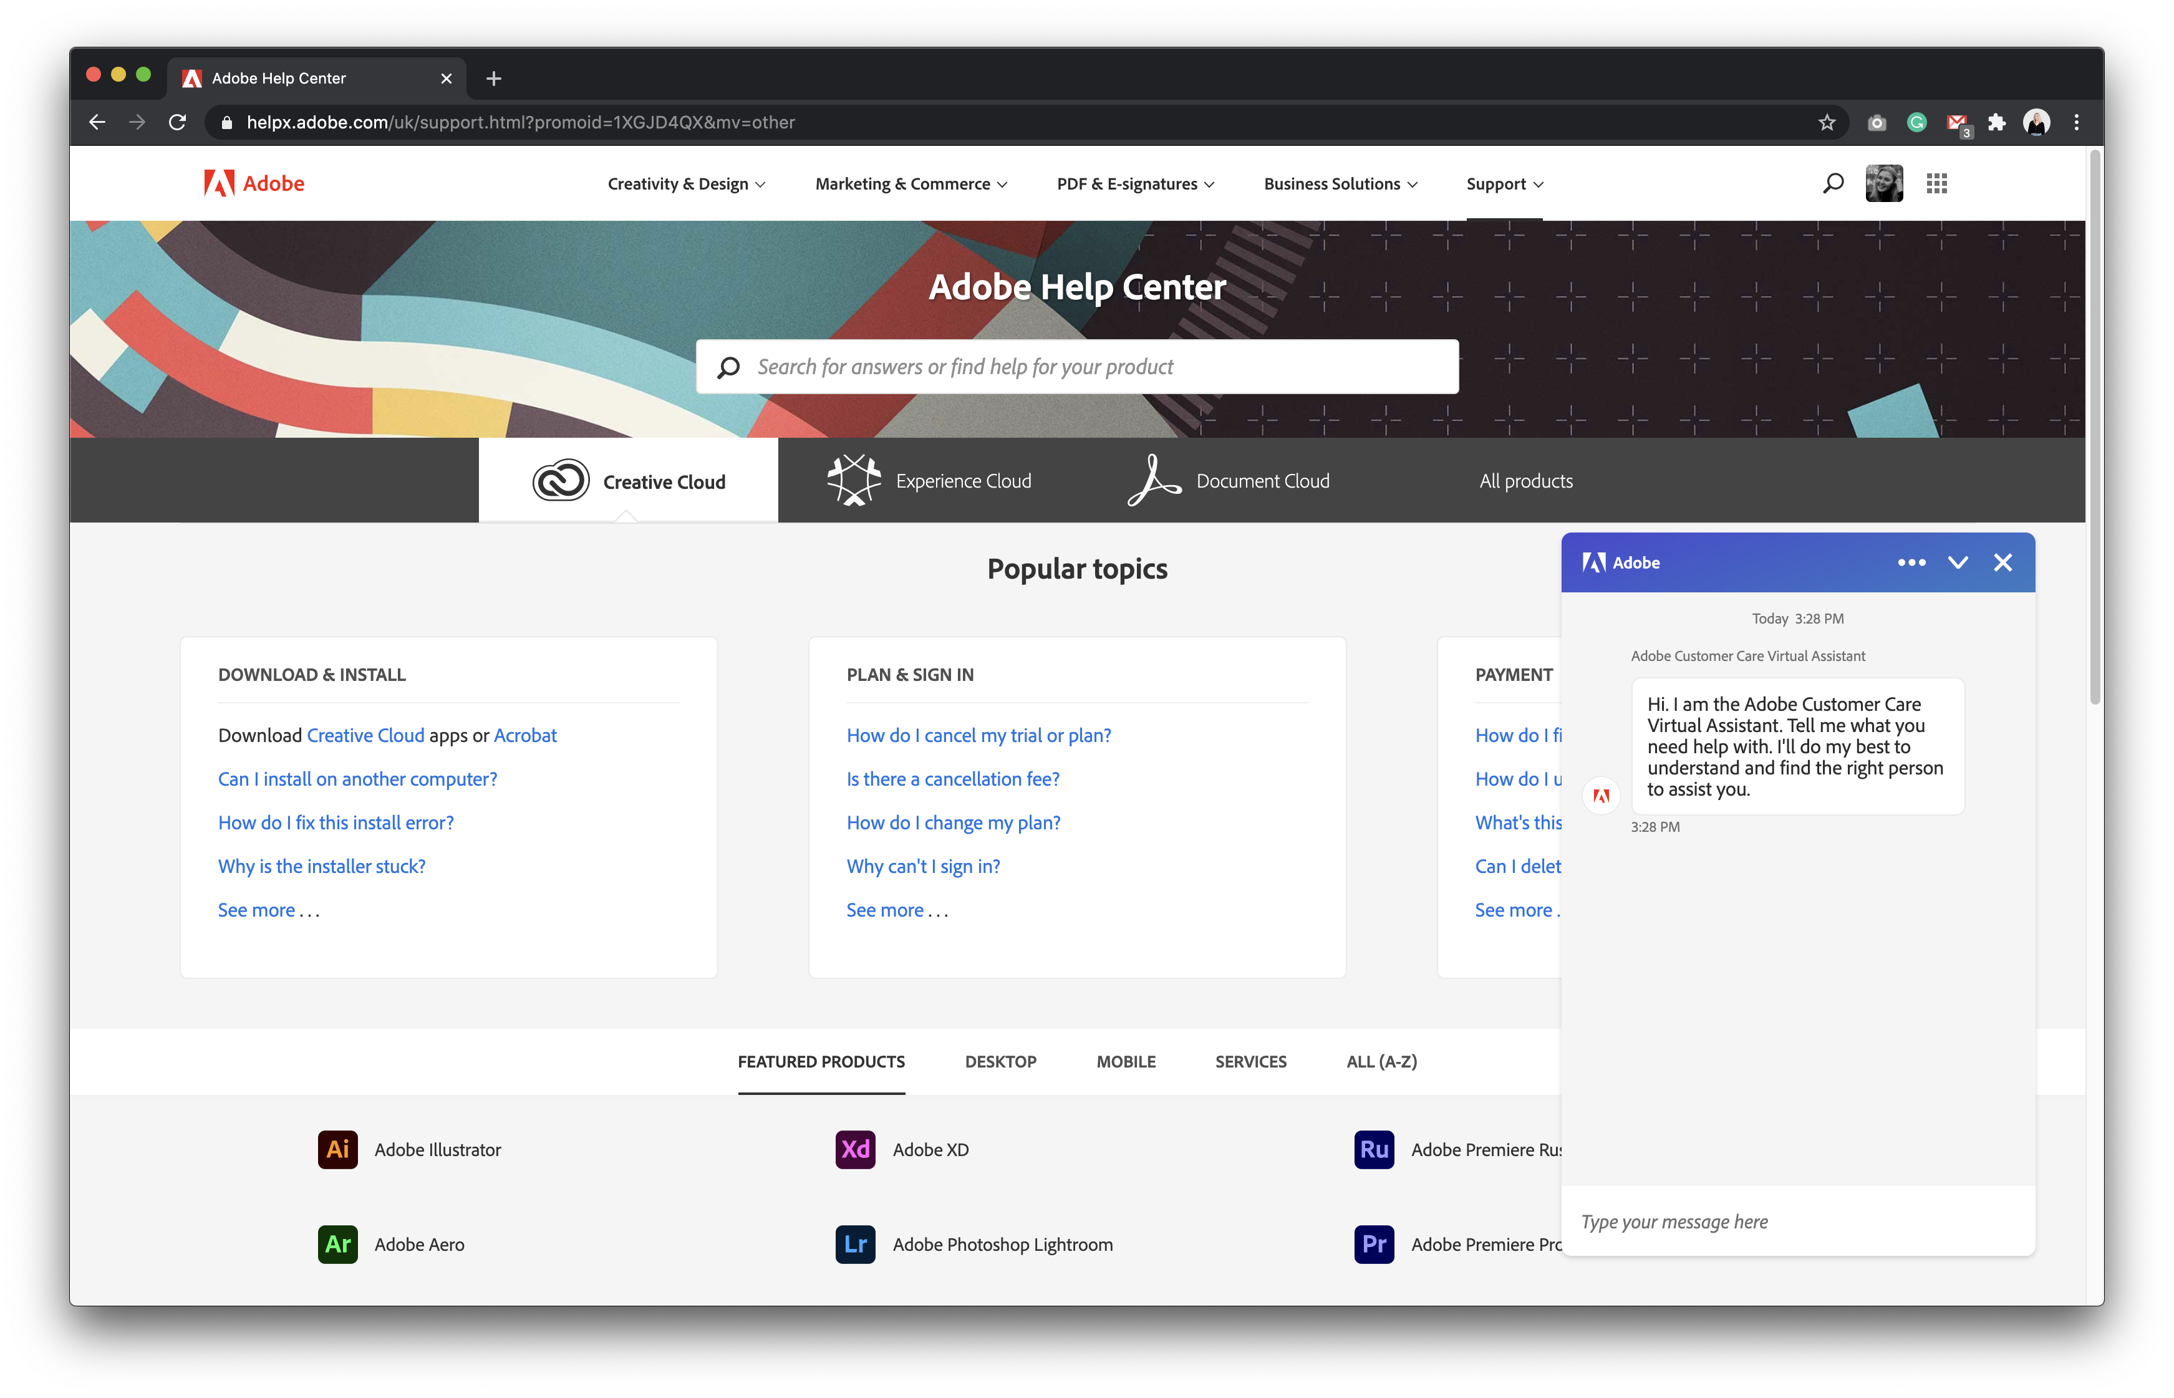The width and height of the screenshot is (2174, 1398).
Task: Open 'Is there a cancellation fee?'
Action: (x=953, y=779)
